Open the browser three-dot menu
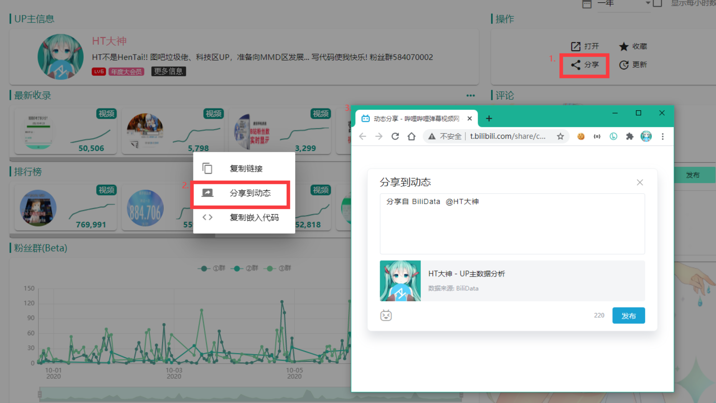The height and width of the screenshot is (403, 716). [663, 136]
